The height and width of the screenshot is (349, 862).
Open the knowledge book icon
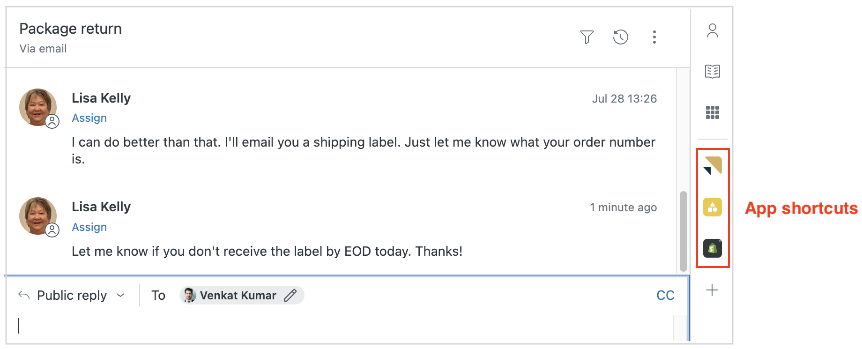click(712, 72)
